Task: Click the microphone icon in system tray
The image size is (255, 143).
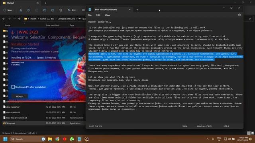Action: [x=213, y=139]
